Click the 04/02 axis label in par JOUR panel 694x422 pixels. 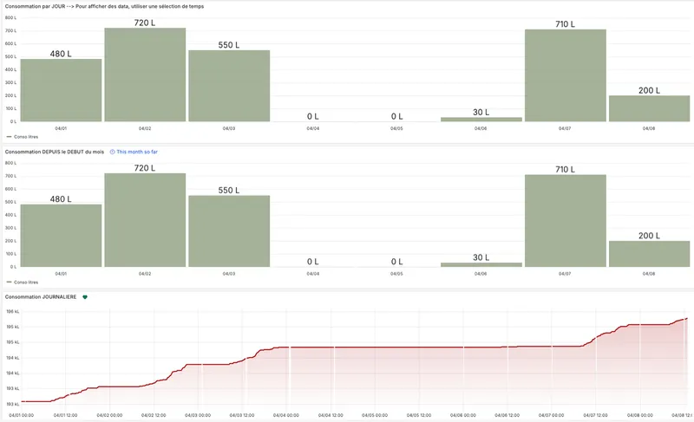(x=145, y=128)
